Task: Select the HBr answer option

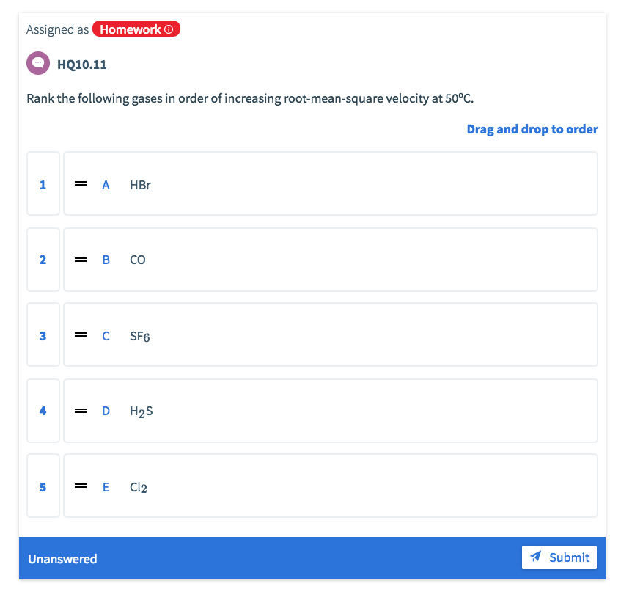Action: click(330, 183)
